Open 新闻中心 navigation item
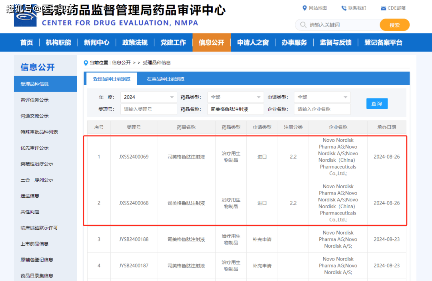 [x=97, y=42]
